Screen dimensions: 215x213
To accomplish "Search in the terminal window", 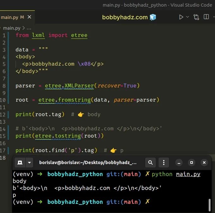I will pos(150,163).
